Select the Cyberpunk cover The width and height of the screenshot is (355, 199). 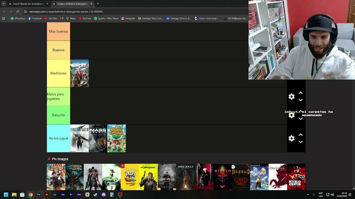(x=148, y=177)
